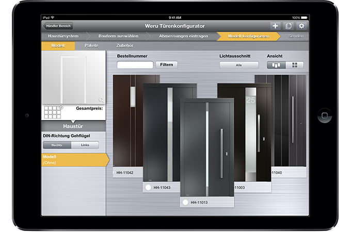Tap the Haustür section header
The width and height of the screenshot is (351, 232).
pyautogui.click(x=73, y=126)
